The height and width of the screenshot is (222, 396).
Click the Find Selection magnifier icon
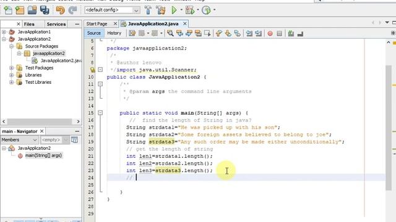pos(170,33)
